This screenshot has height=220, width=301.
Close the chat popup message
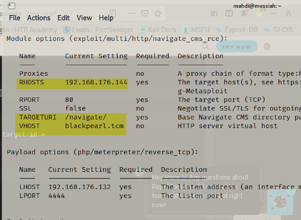[139, 173]
